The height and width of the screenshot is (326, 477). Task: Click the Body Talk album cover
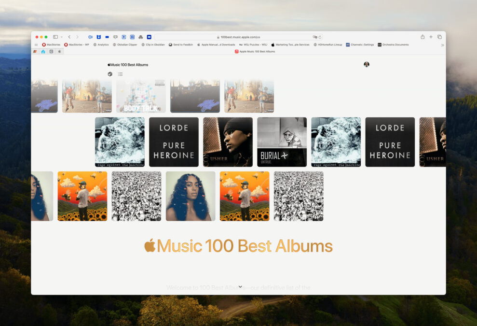coord(141,96)
